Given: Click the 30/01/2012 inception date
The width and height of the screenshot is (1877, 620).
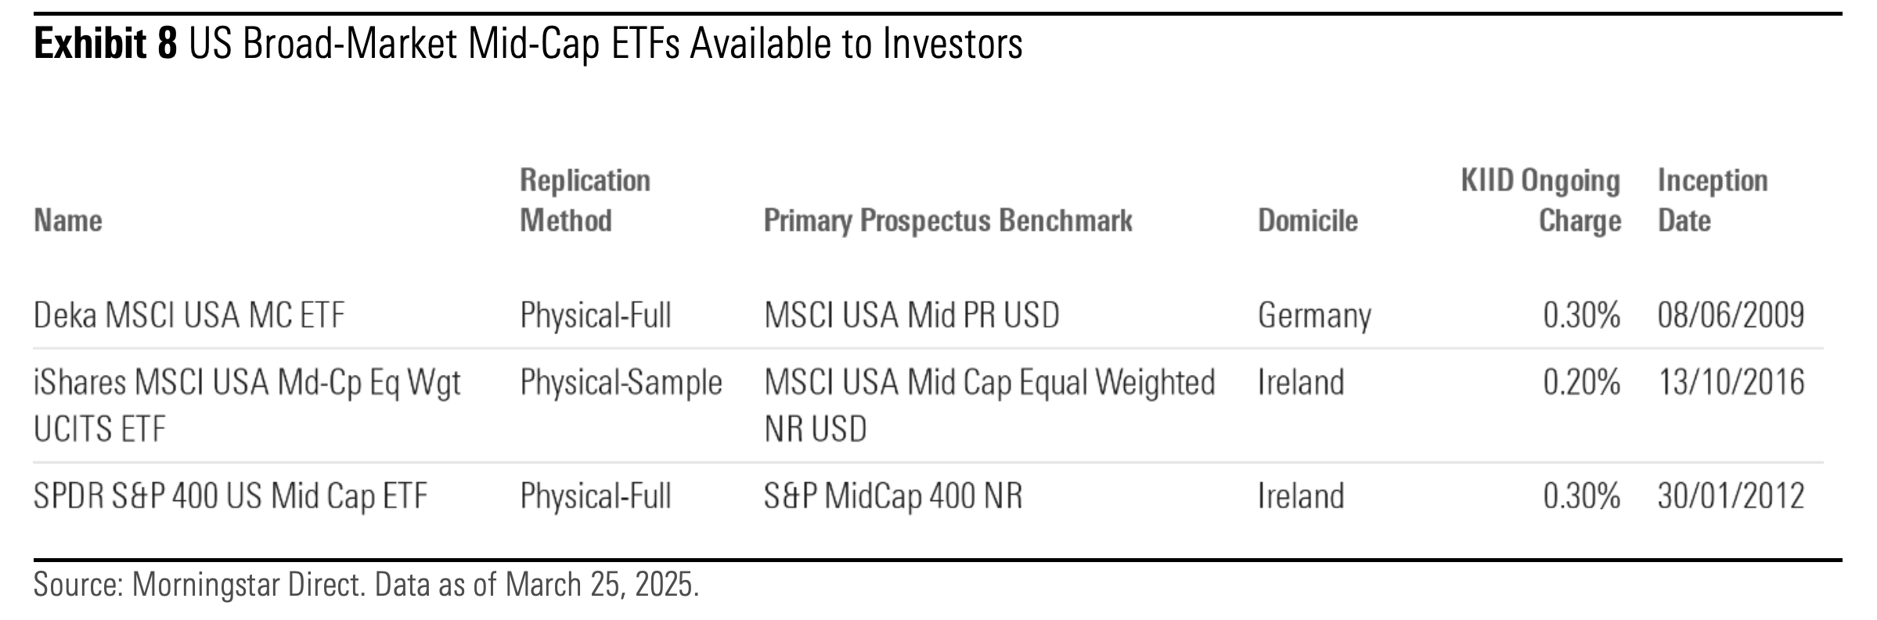Looking at the screenshot, I should (1731, 496).
